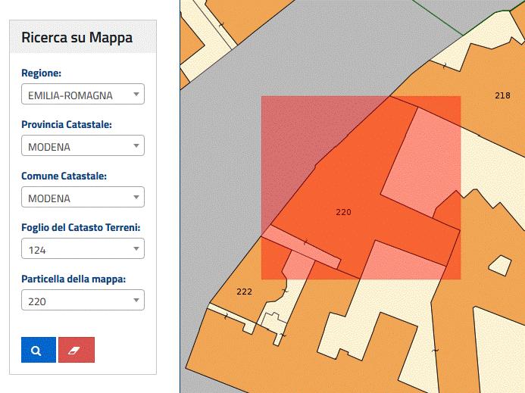525x393 pixels.
Task: Open the Comune Catastale dropdown
Action: coord(83,197)
